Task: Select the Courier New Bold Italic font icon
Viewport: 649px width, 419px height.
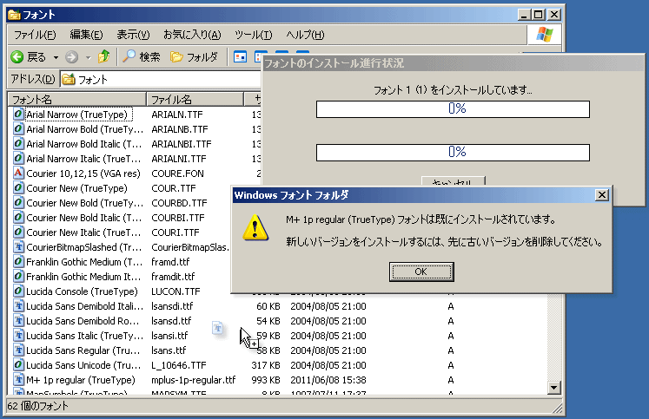Action: pyautogui.click(x=18, y=218)
